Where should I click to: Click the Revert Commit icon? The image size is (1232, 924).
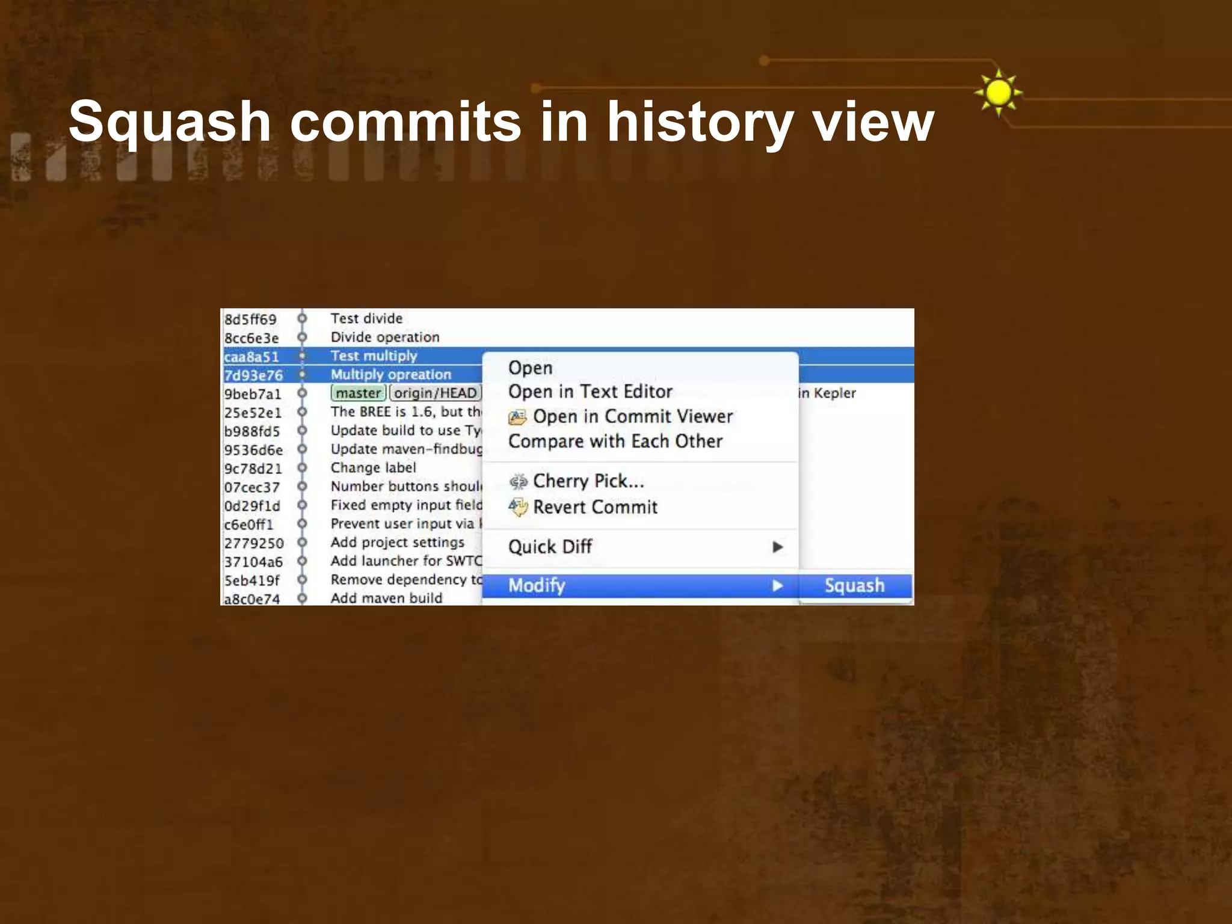pos(518,507)
